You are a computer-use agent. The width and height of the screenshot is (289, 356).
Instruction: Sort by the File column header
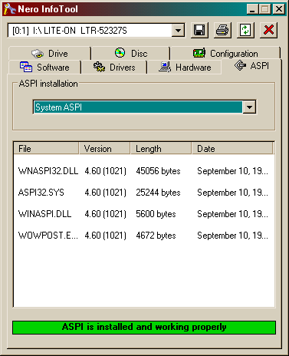pos(46,149)
